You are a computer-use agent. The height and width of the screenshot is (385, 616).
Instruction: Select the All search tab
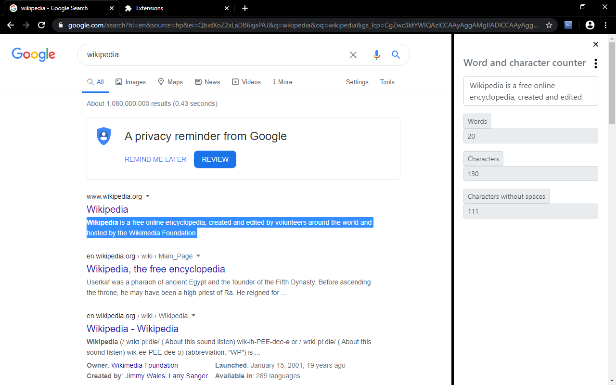tap(95, 82)
